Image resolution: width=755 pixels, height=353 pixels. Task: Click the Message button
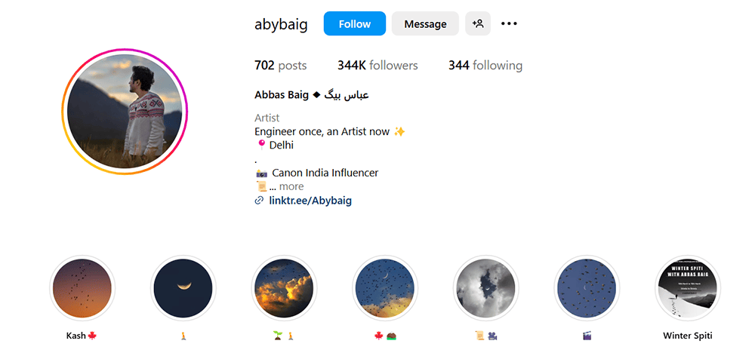(425, 23)
